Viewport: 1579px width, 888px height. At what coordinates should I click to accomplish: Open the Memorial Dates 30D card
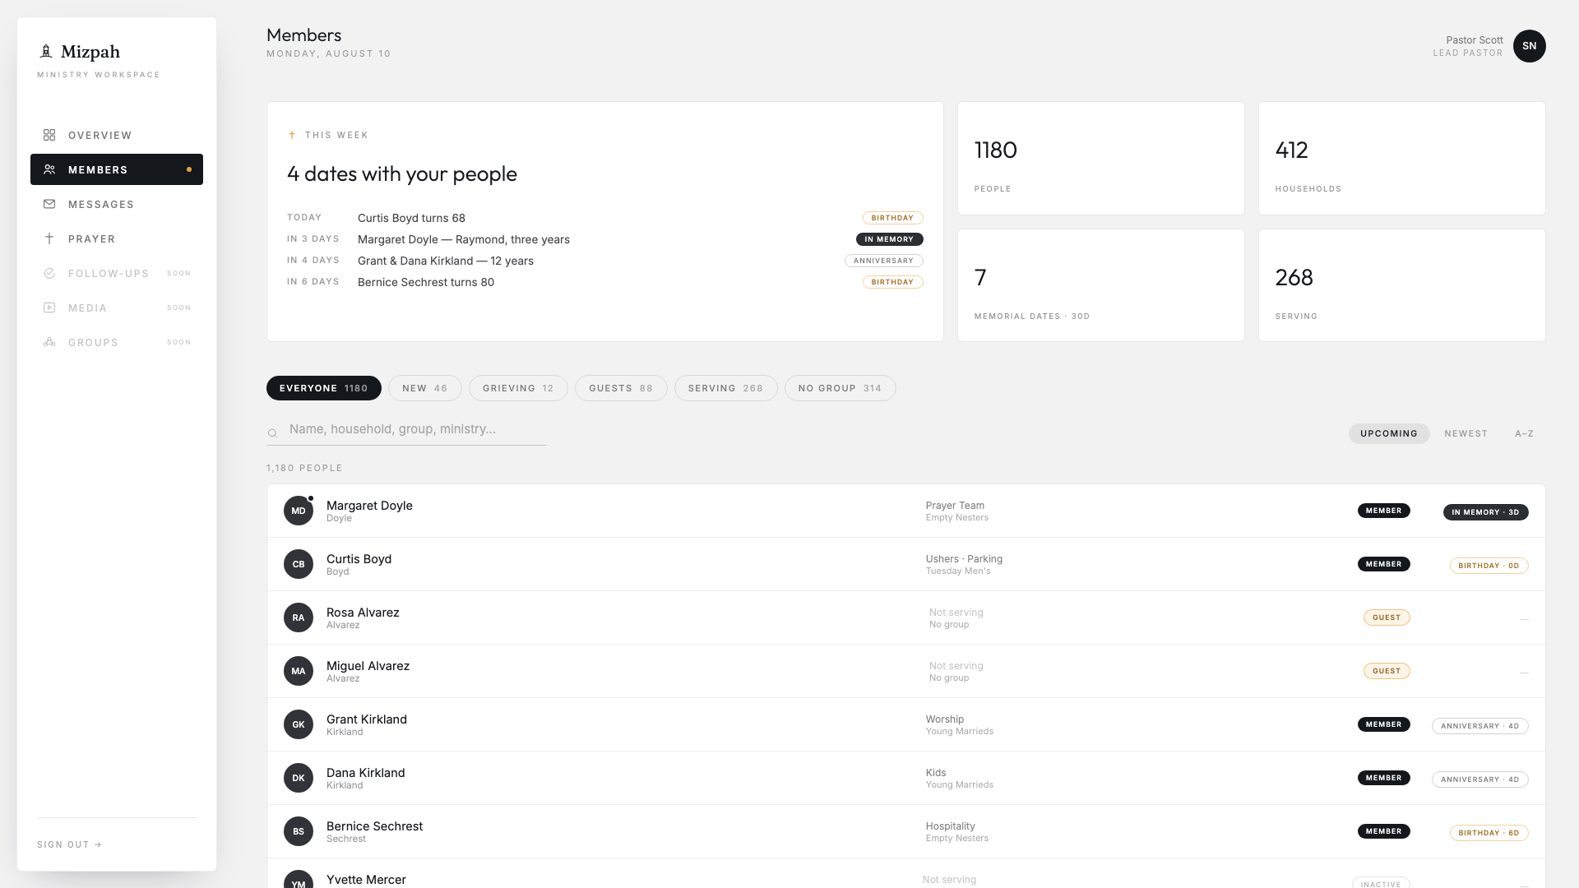[x=1100, y=285]
